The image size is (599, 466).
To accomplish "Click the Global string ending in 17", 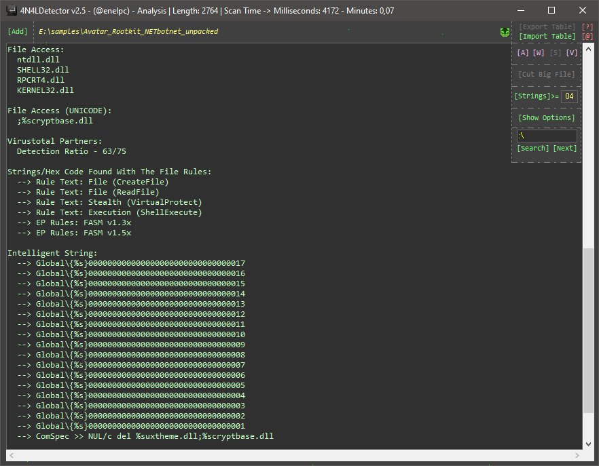I will point(131,263).
